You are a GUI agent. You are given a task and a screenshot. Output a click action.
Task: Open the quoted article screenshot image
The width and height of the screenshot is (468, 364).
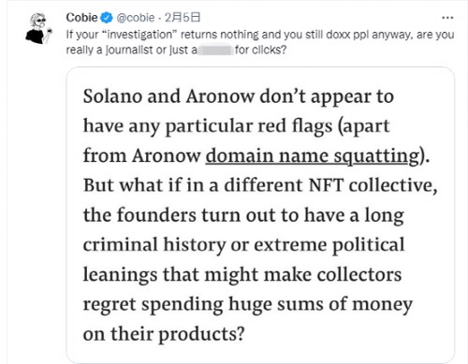click(x=260, y=214)
